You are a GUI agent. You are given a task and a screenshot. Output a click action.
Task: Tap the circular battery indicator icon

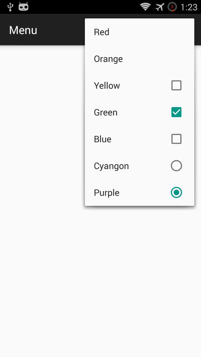pyautogui.click(x=172, y=7)
